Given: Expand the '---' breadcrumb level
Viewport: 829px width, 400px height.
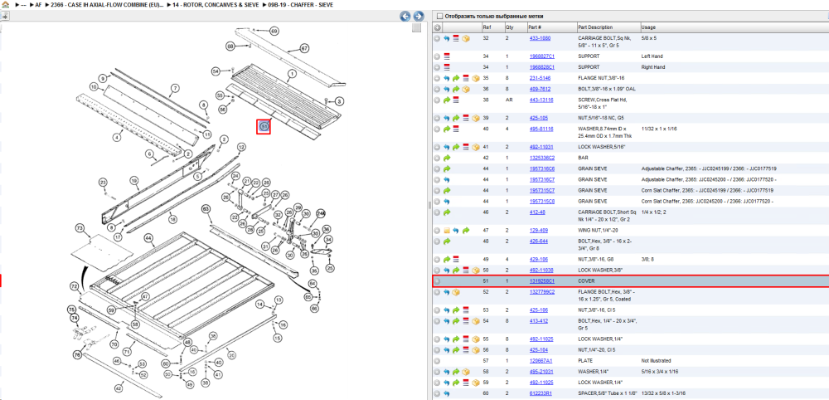Looking at the screenshot, I should click(x=20, y=4).
